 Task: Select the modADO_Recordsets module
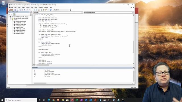(20, 26)
